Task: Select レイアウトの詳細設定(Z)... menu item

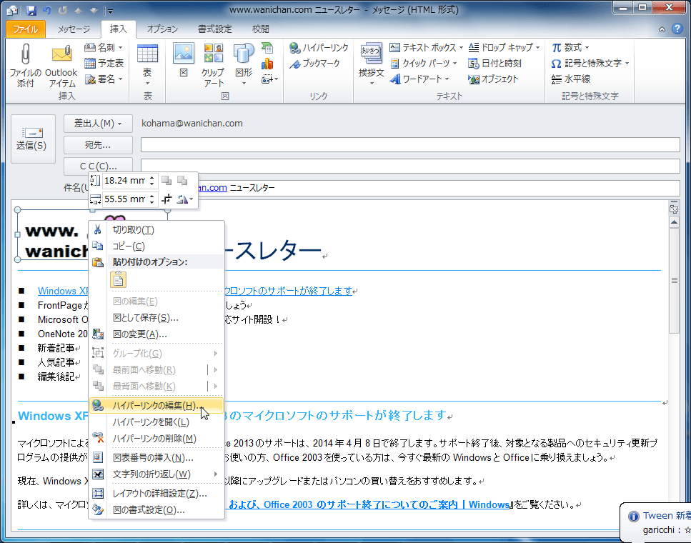Action: (x=156, y=493)
